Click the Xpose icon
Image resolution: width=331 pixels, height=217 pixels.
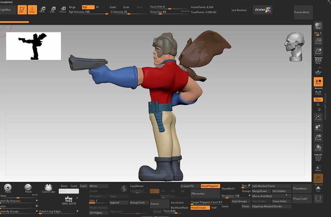pos(318,199)
